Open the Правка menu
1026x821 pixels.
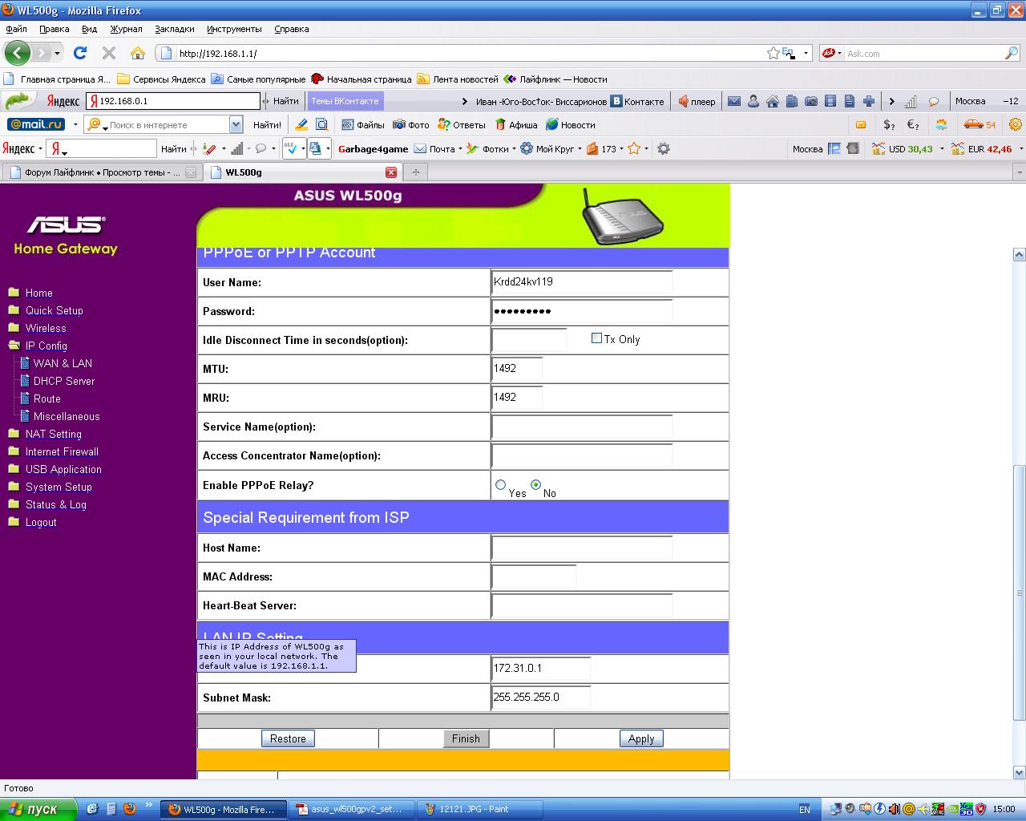click(x=54, y=29)
